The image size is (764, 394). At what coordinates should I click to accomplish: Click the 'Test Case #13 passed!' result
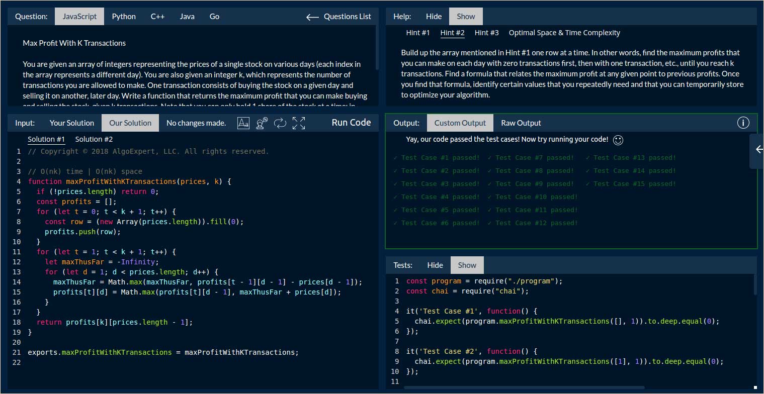click(631, 158)
